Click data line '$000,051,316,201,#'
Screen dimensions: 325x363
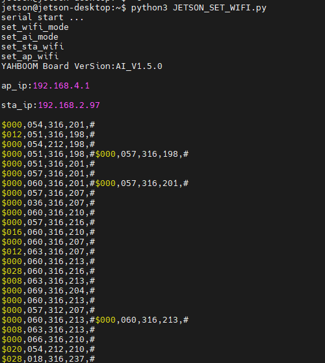tap(48, 164)
